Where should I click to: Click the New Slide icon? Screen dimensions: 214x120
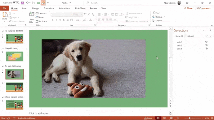coord(32,14)
